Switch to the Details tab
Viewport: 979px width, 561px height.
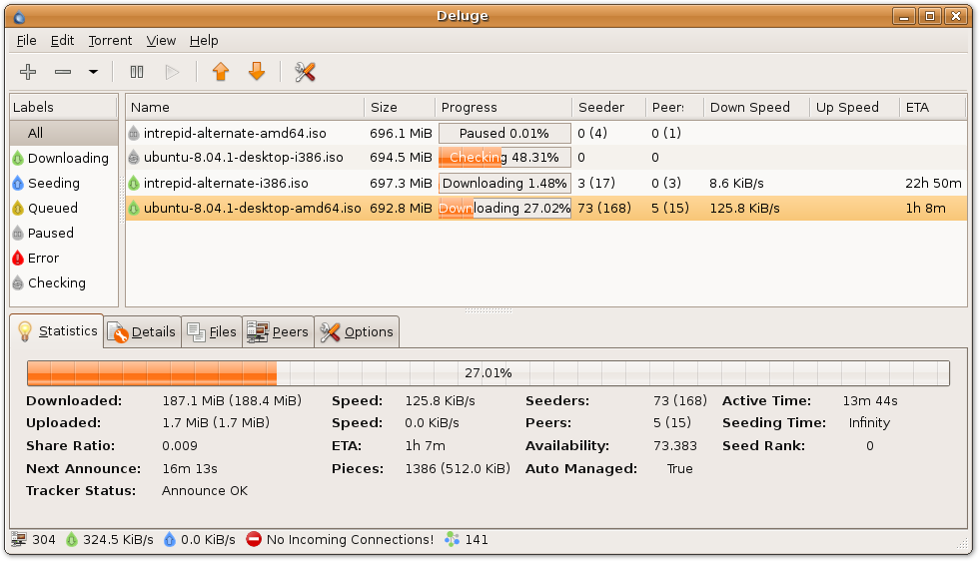(x=142, y=332)
